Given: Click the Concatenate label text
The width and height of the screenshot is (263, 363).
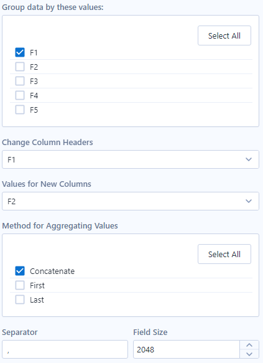Looking at the screenshot, I should tap(52, 271).
